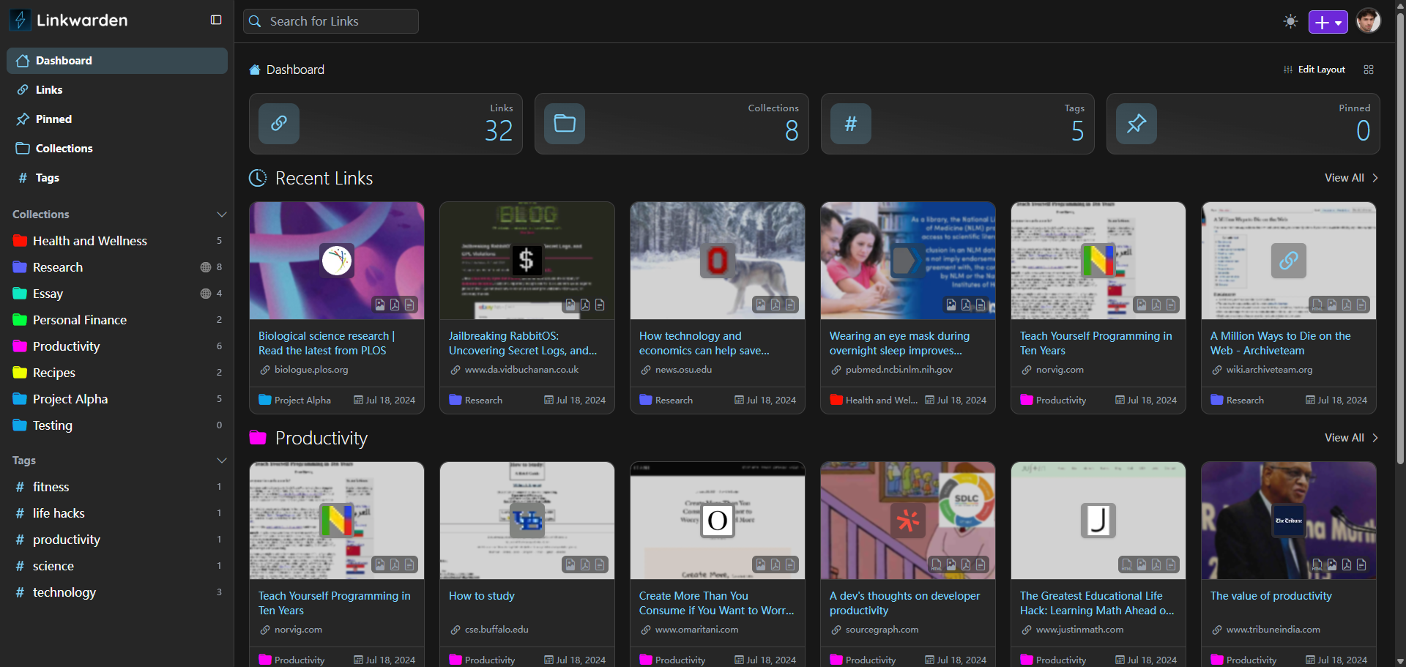
Task: Click the globe icon beside Research collection
Action: pyautogui.click(x=206, y=267)
